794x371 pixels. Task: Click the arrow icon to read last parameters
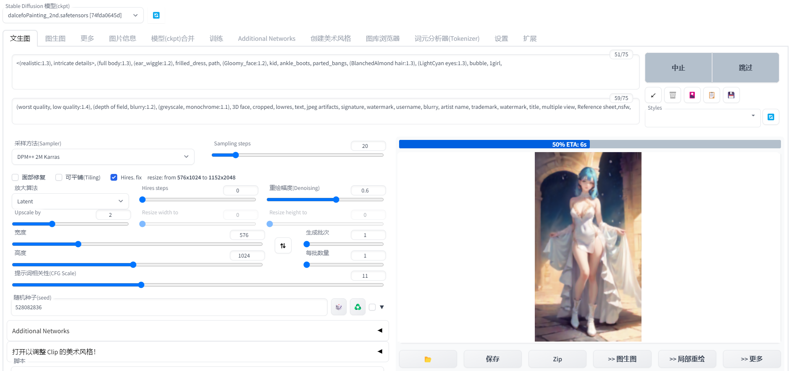[653, 95]
